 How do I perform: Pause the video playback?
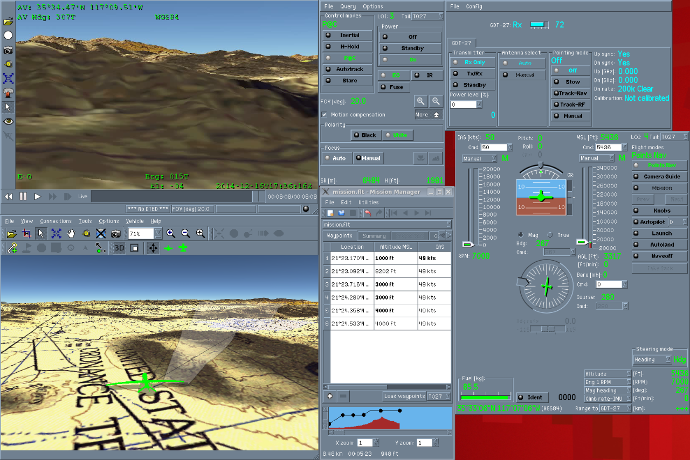click(x=23, y=197)
